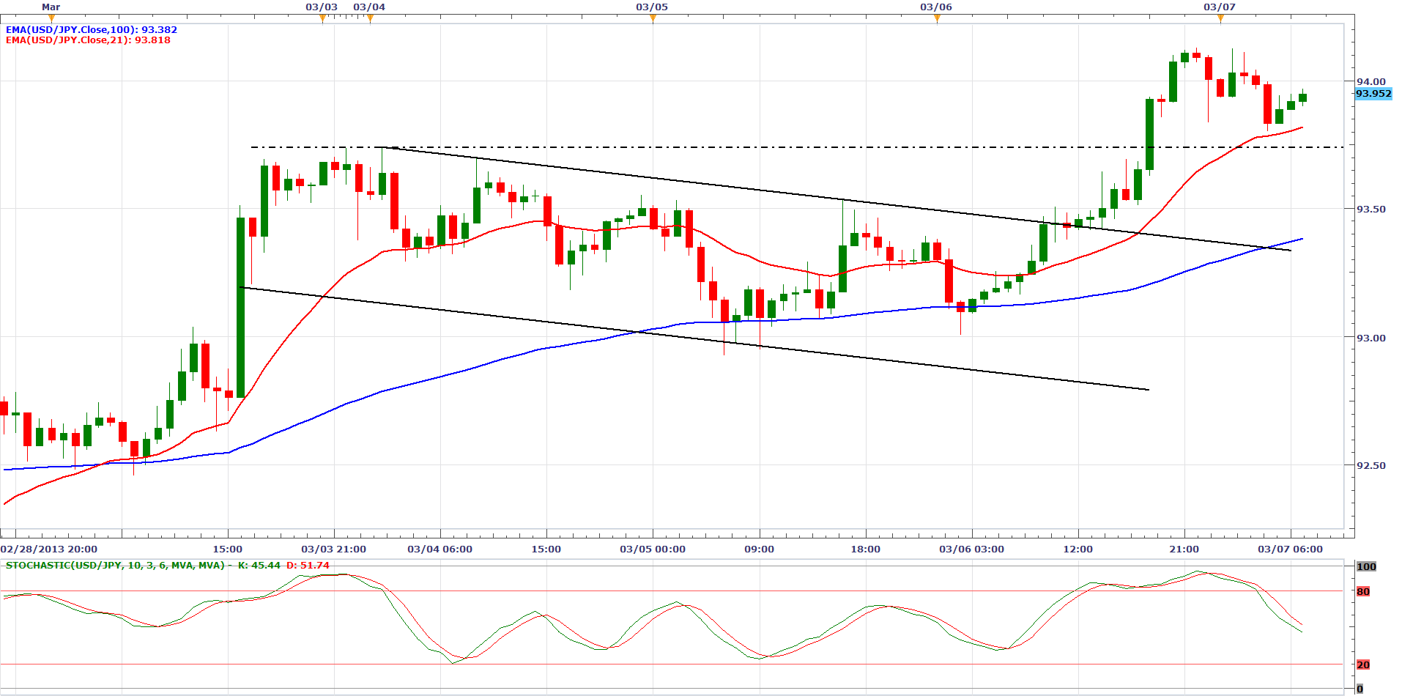Image resolution: width=1402 pixels, height=696 pixels.
Task: Click the current price tag 93.952
Action: 1373,94
